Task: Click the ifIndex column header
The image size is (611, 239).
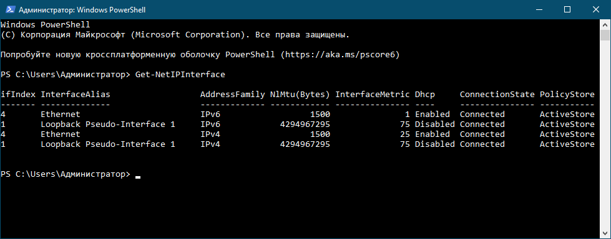Action: coord(18,95)
